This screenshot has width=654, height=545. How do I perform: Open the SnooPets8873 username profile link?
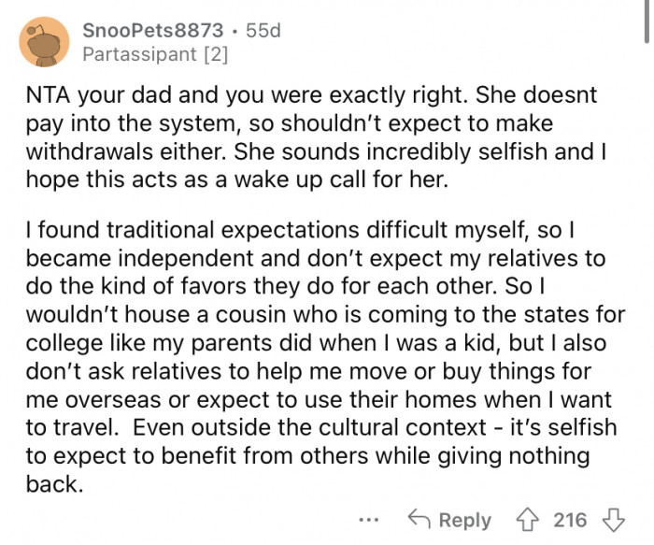coord(152,31)
